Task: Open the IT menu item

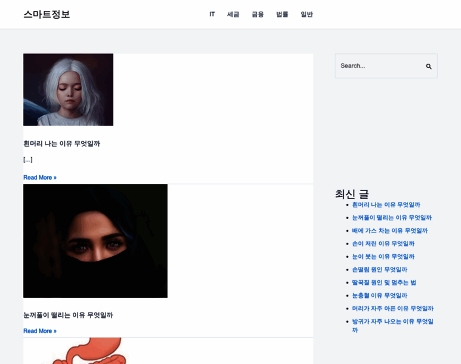Action: [212, 14]
